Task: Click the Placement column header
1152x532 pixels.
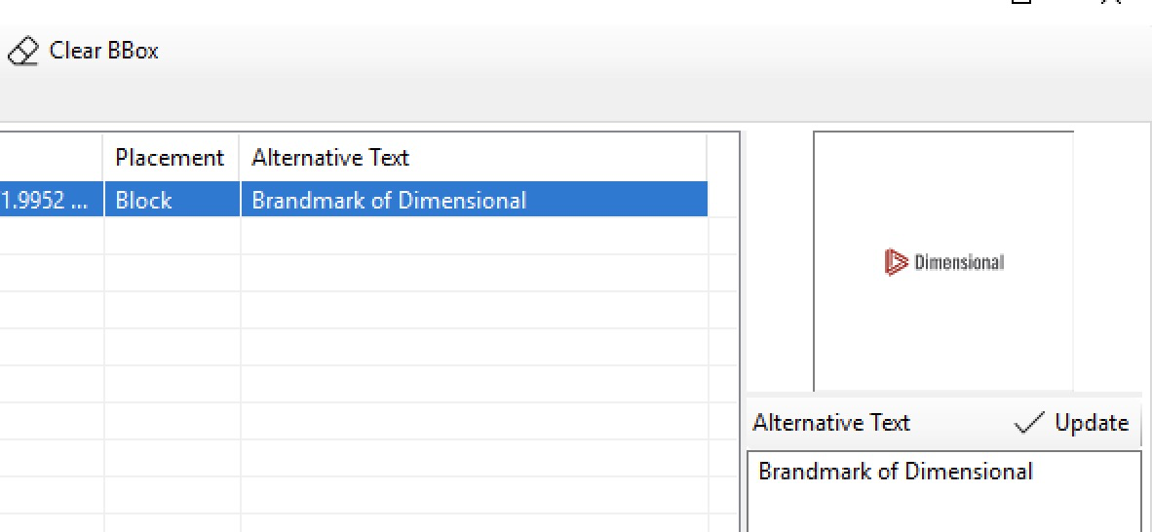Action: pyautogui.click(x=170, y=158)
